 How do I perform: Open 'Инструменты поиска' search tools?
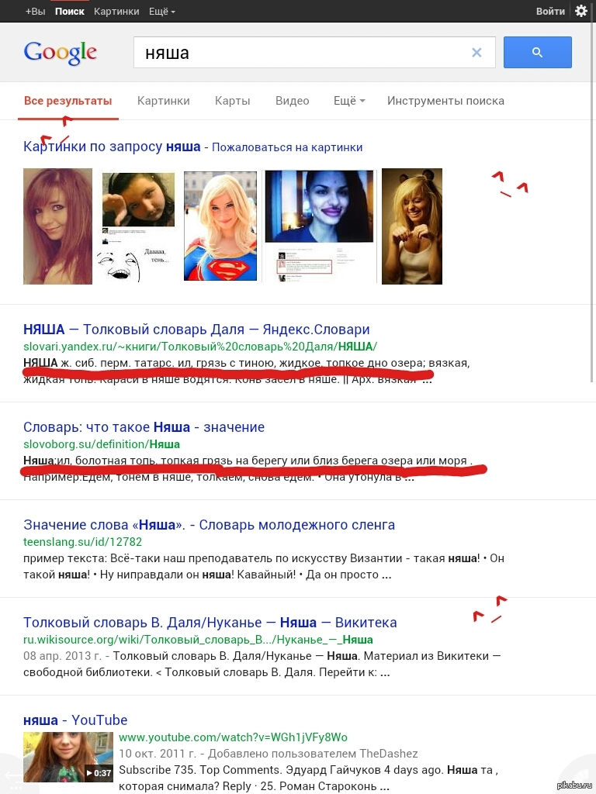tap(445, 101)
